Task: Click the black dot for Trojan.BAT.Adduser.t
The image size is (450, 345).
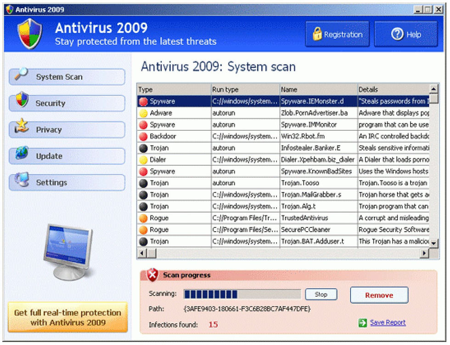Action: click(143, 242)
